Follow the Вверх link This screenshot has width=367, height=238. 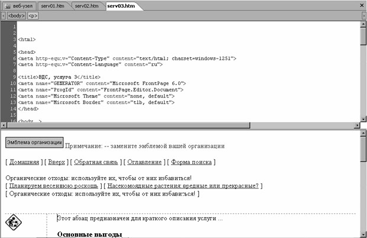(x=56, y=162)
